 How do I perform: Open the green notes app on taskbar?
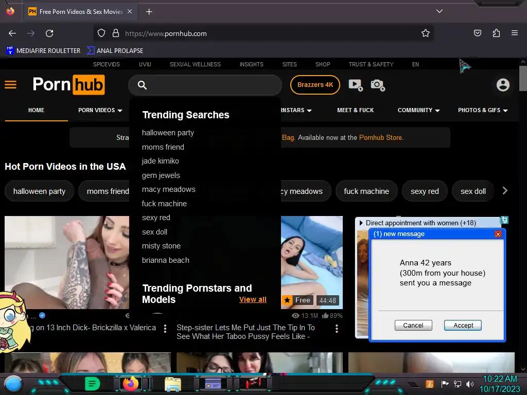point(93,384)
